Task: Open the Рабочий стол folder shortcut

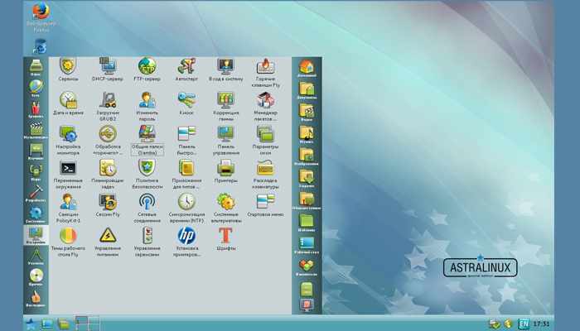Action: coord(307,245)
